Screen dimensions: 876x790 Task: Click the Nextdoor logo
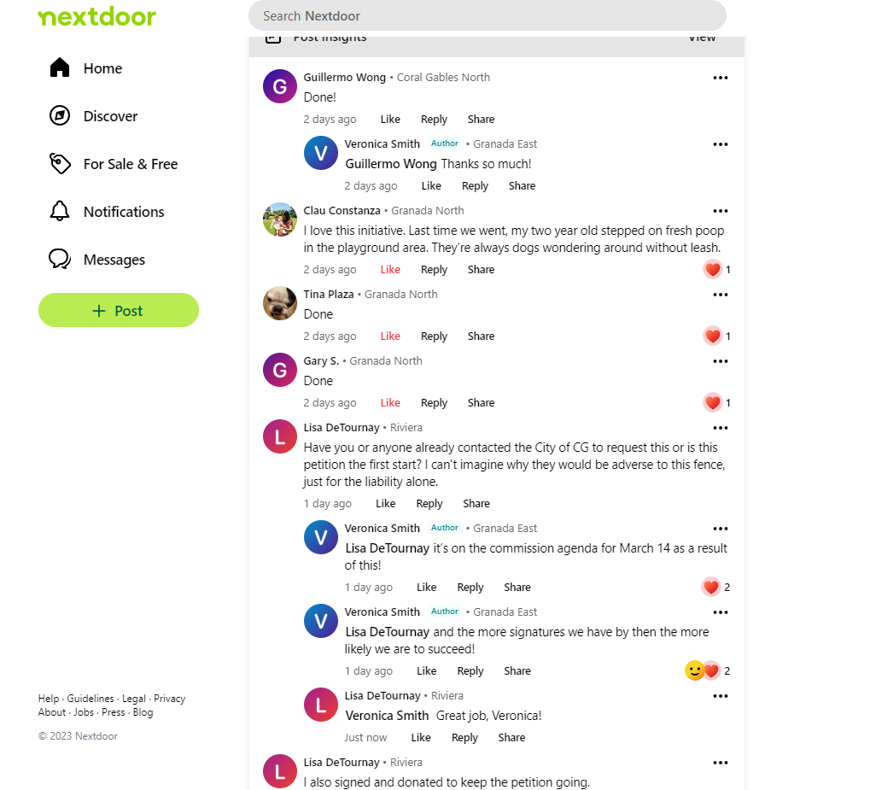pos(97,17)
